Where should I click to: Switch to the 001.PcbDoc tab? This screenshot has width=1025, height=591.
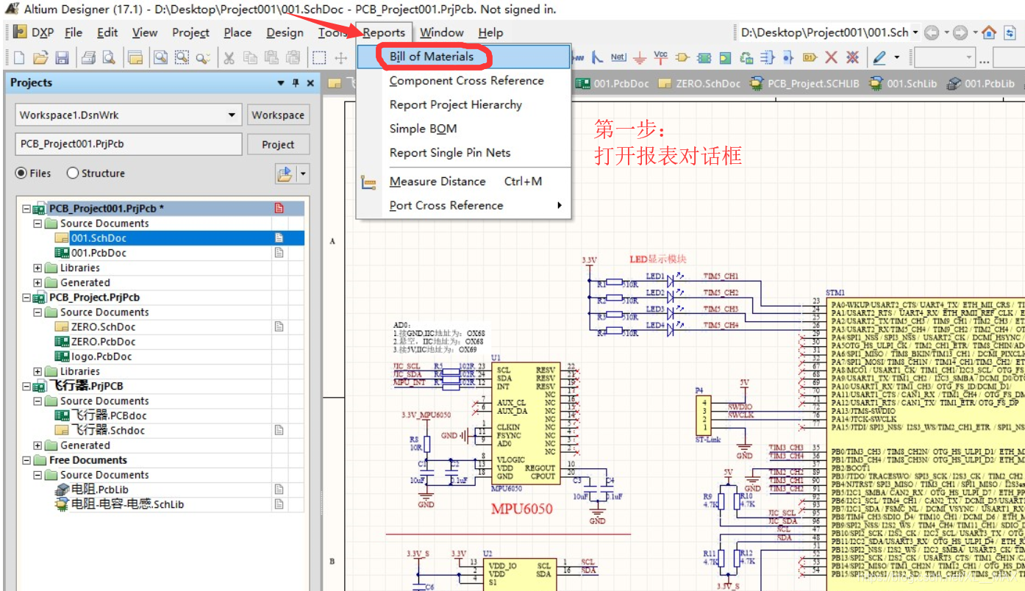click(613, 84)
